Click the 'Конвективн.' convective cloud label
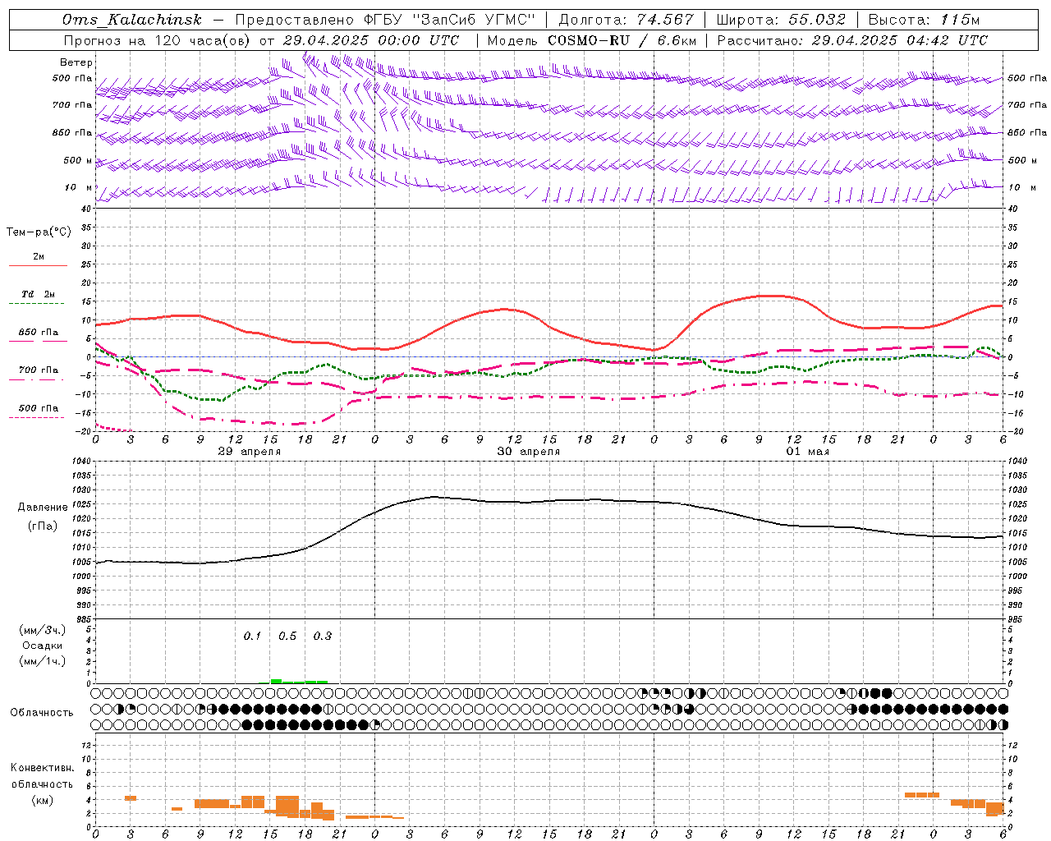 coord(43,768)
